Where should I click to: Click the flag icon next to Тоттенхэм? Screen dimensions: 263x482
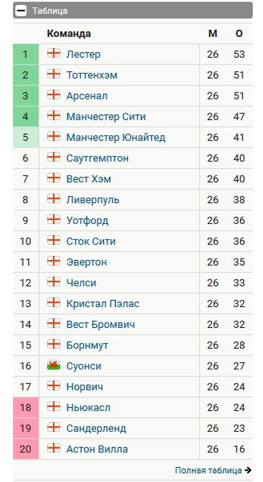click(54, 74)
